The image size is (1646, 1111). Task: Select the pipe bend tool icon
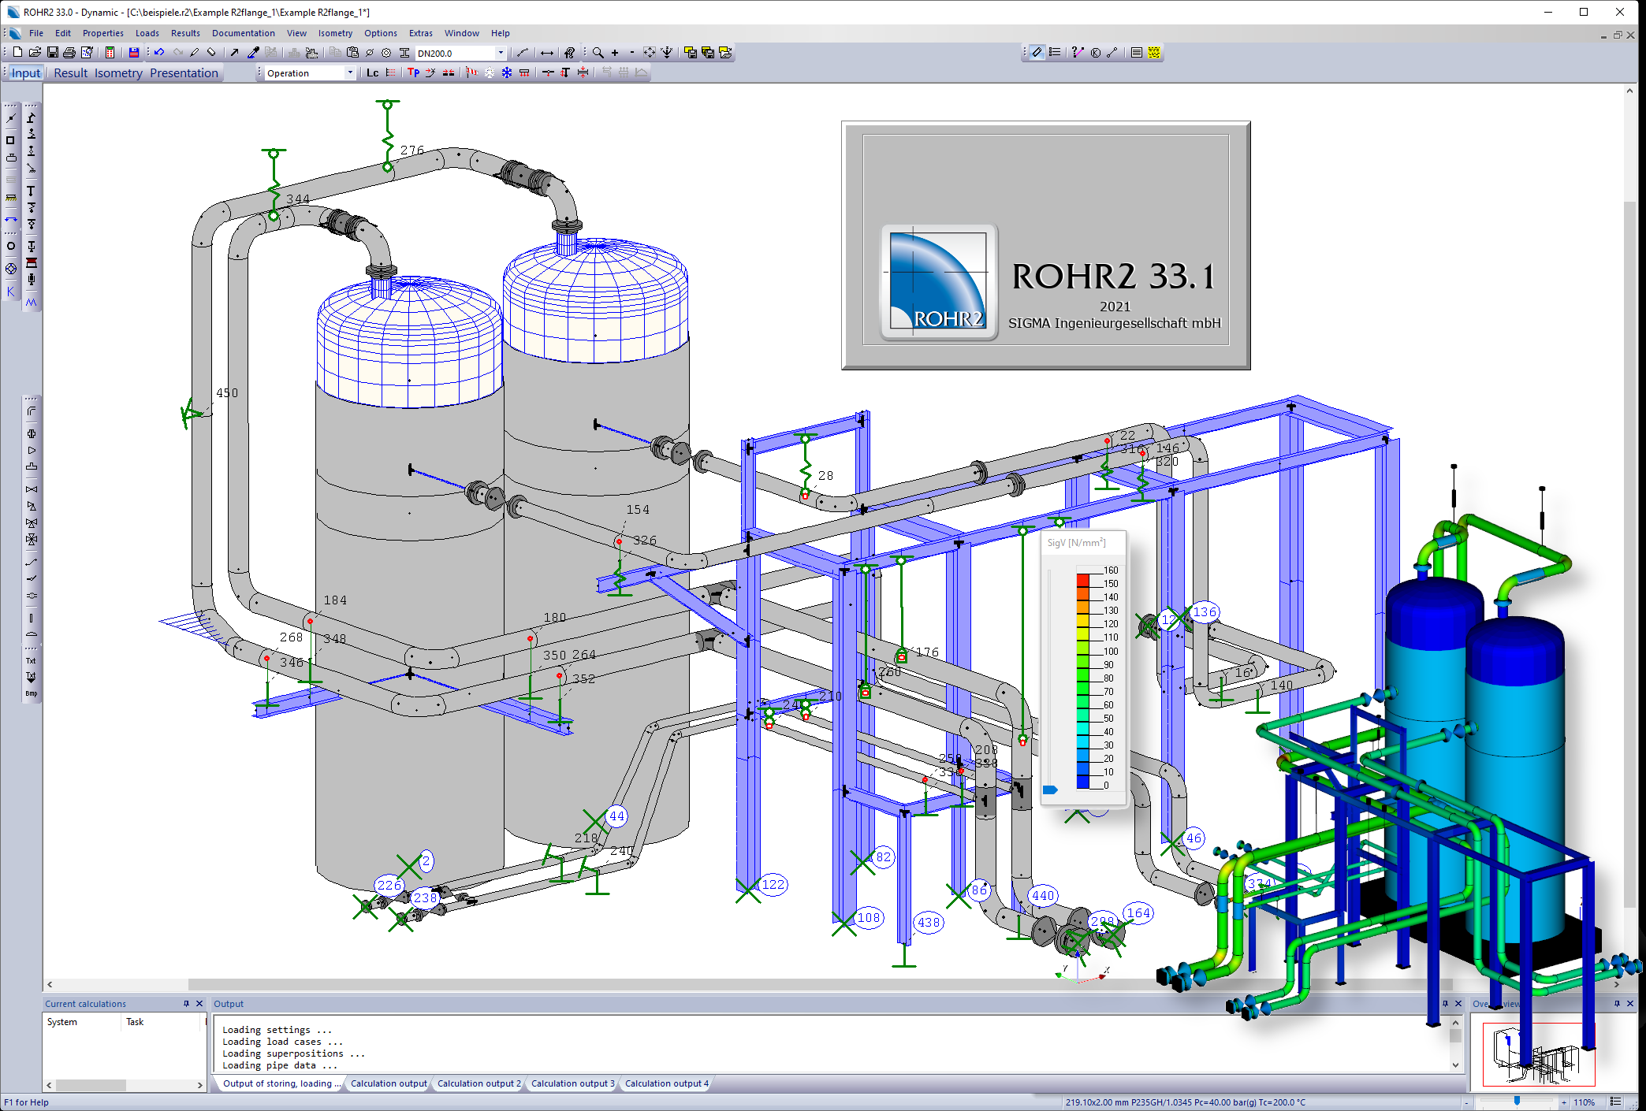(32, 411)
